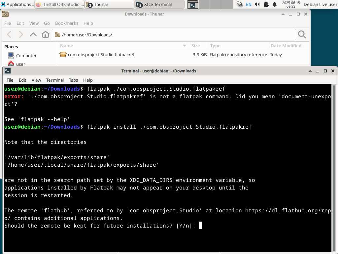This screenshot has height=254, width=338.
Task: Roll up Thunar window with shade button
Action: click(283, 14)
